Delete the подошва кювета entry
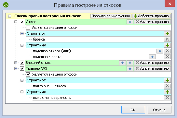Screen dimensions: 177x118 click(x=167, y=57)
